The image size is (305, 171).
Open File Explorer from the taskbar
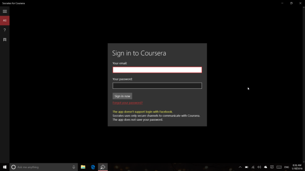coord(83,167)
